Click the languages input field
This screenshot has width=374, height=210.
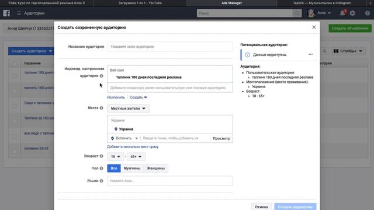point(170,181)
